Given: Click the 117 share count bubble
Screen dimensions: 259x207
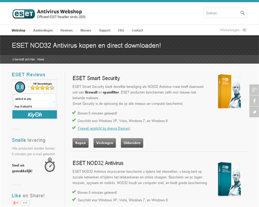Looking at the screenshot, I should (x=25, y=203).
